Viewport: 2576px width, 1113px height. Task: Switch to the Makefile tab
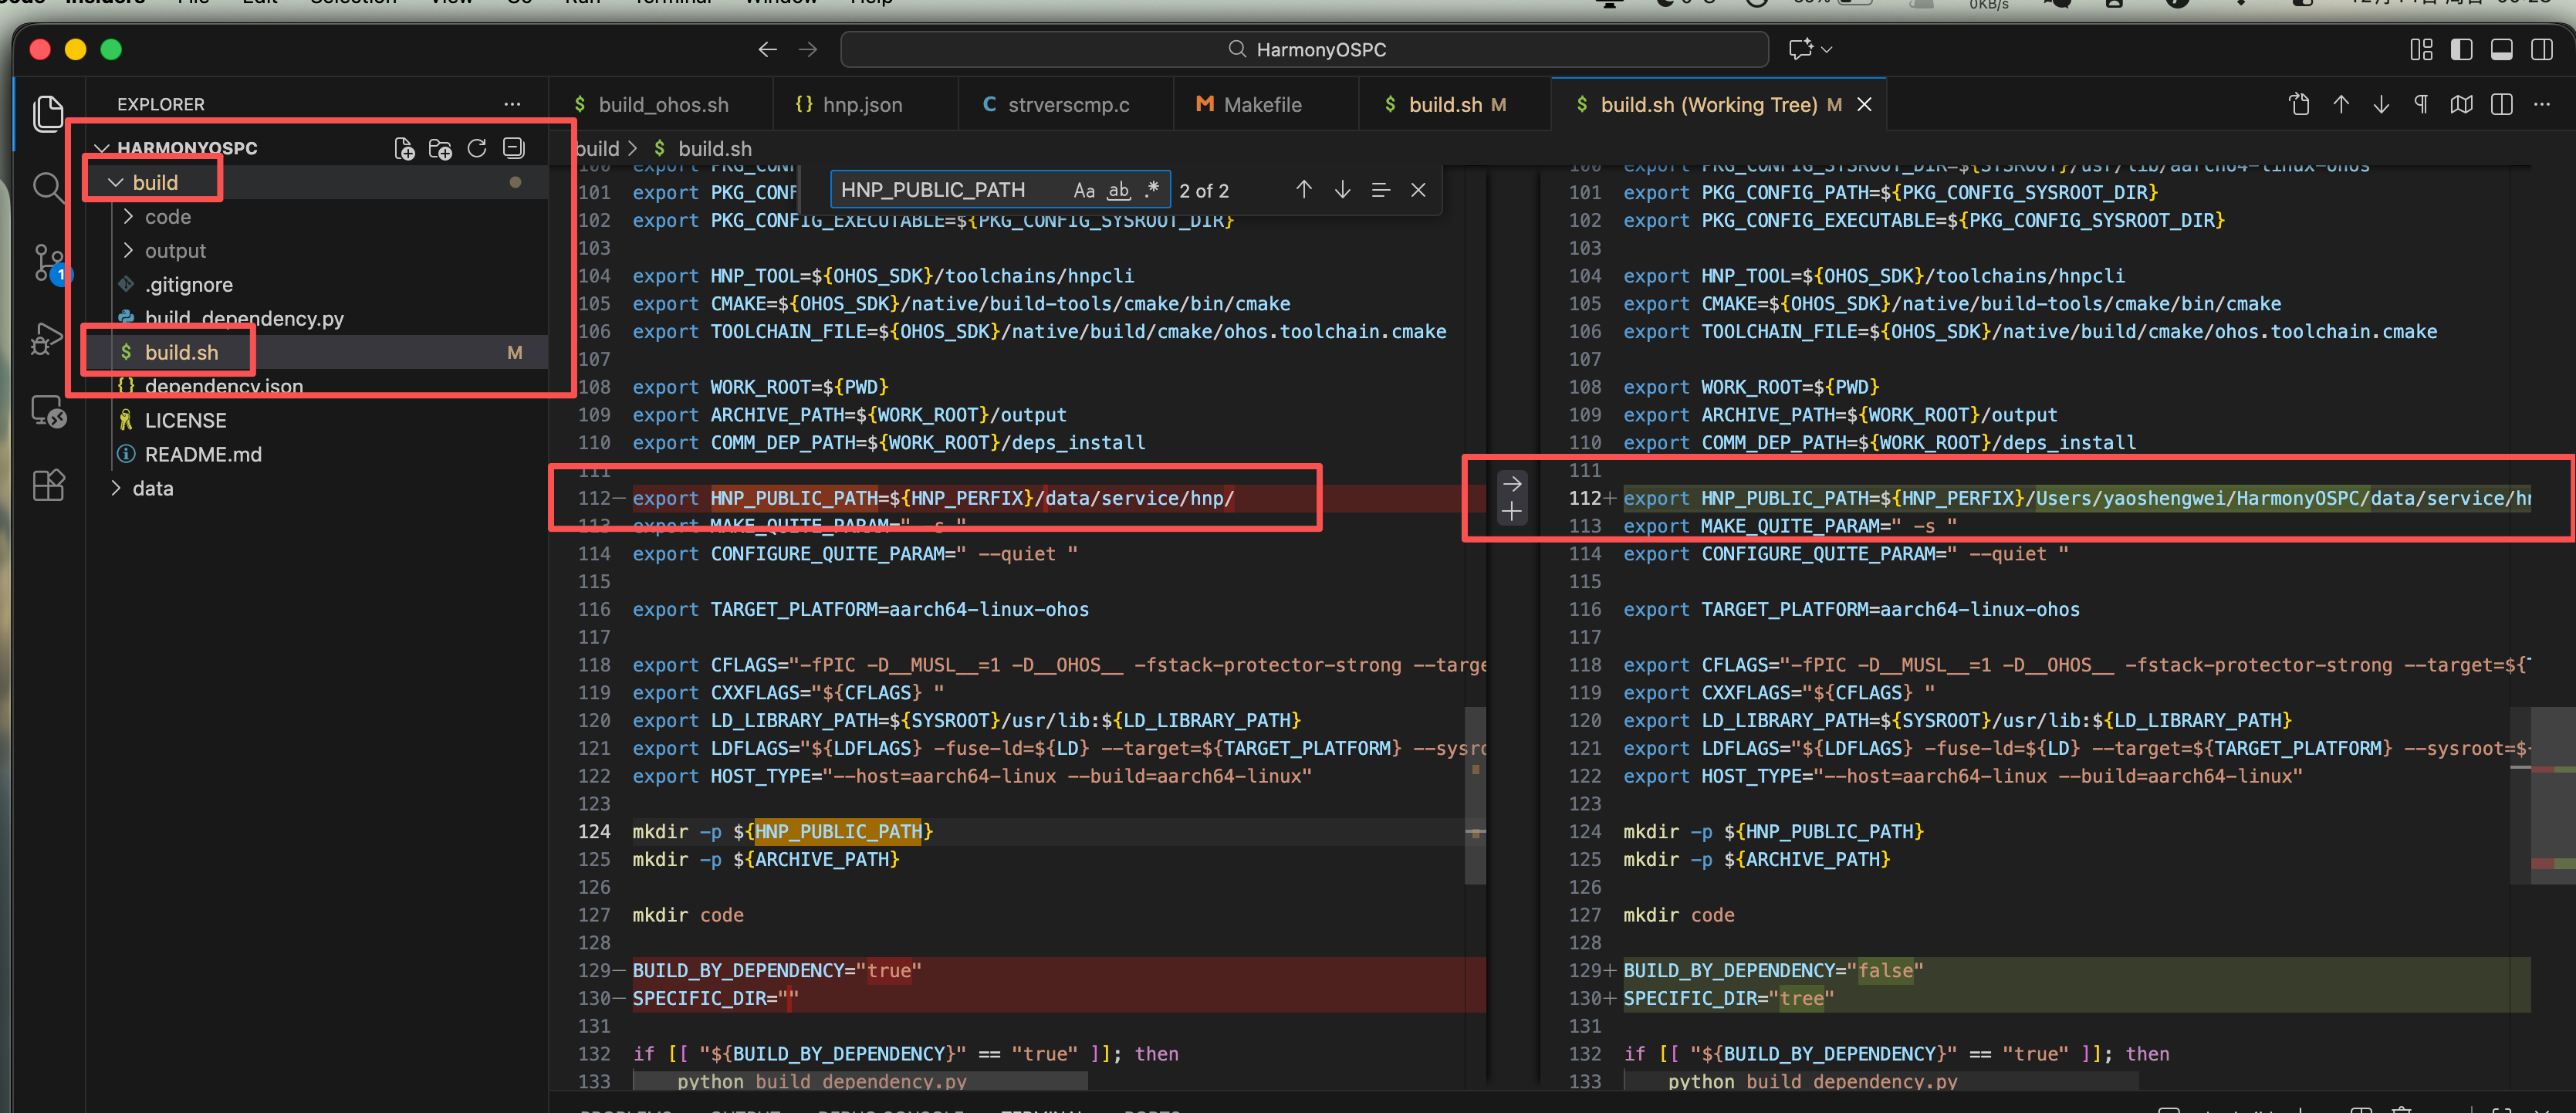tap(1262, 105)
